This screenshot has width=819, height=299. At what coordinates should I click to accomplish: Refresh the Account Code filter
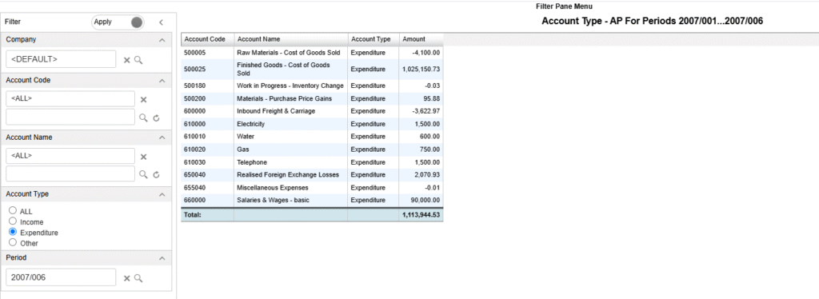tap(156, 118)
